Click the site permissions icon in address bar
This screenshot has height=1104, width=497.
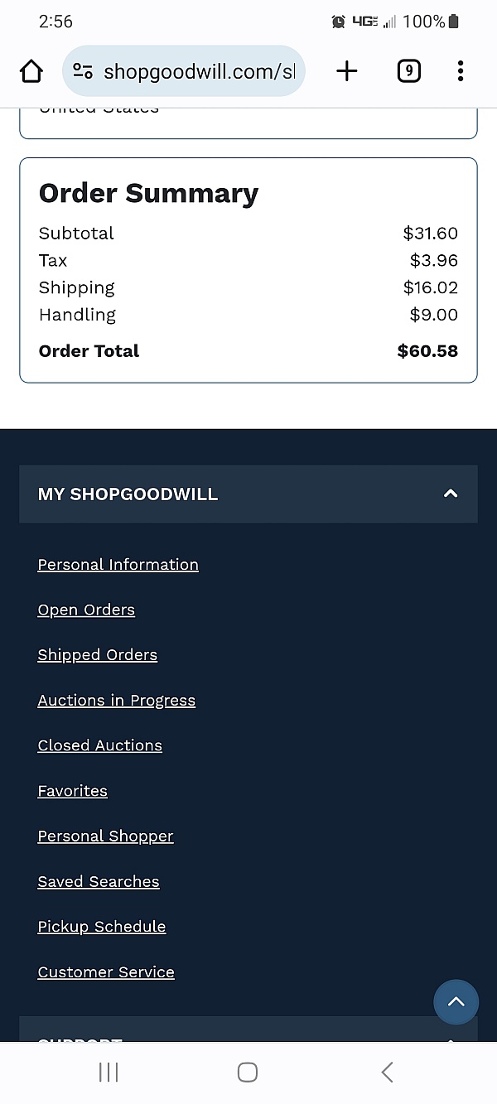click(x=82, y=71)
